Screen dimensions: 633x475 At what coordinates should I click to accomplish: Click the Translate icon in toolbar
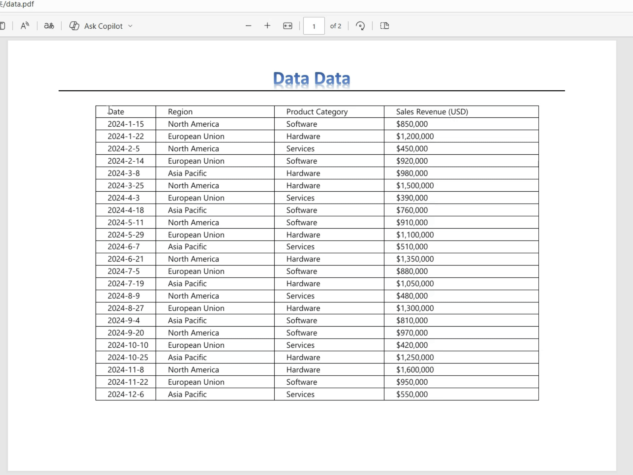coord(49,26)
